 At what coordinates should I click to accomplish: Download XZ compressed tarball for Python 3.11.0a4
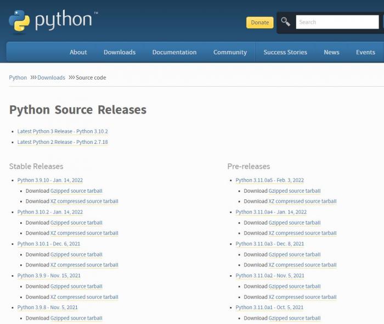coord(302,233)
